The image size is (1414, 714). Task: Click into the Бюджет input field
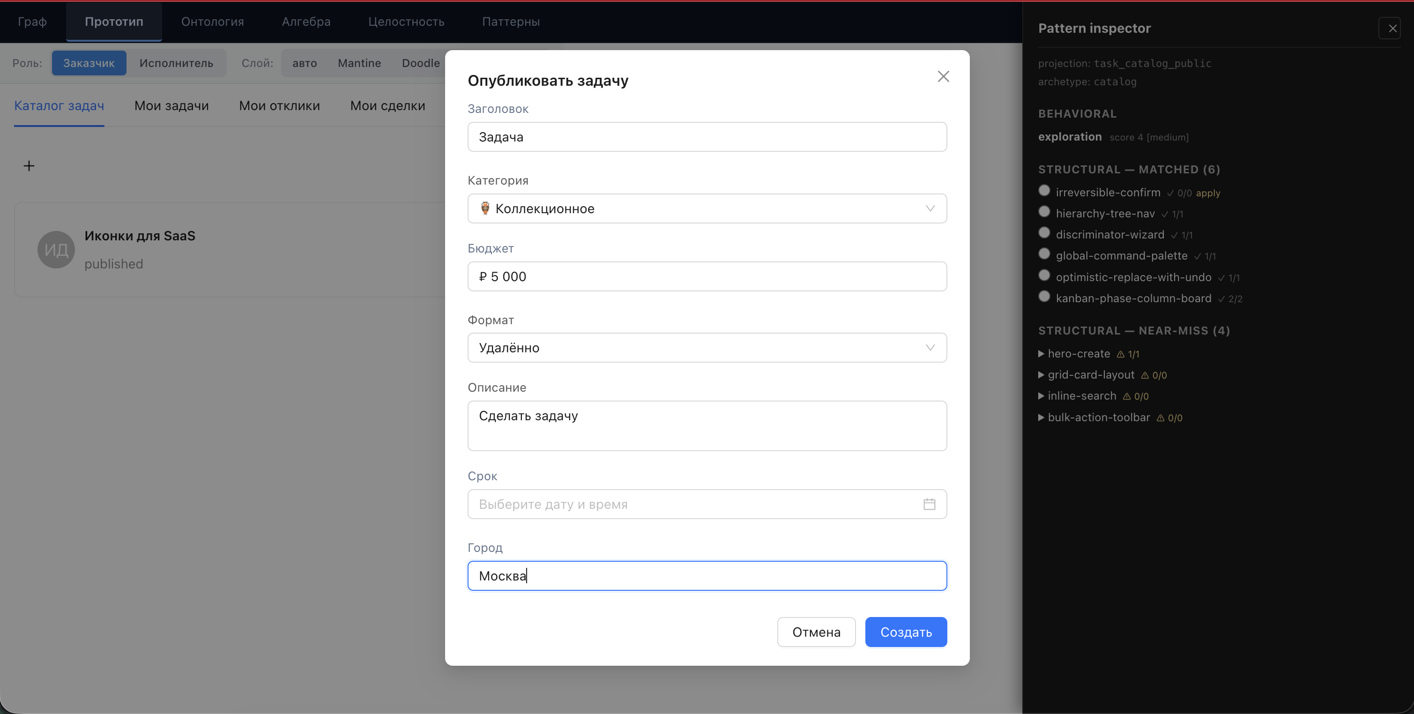pos(707,276)
